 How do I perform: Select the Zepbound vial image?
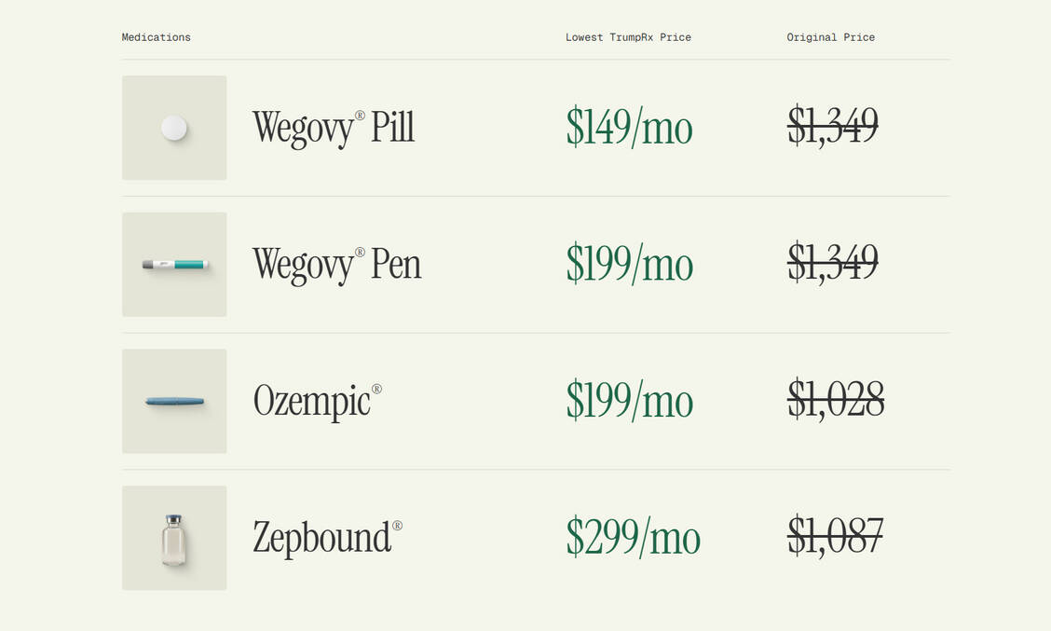(x=174, y=538)
